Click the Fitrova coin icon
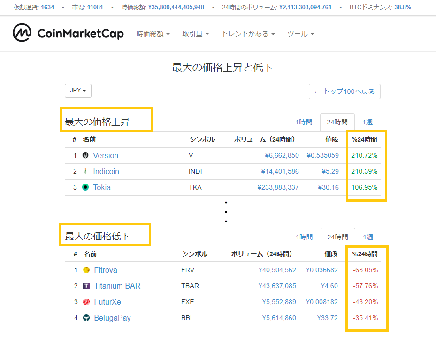The image size is (436, 337). pyautogui.click(x=86, y=270)
